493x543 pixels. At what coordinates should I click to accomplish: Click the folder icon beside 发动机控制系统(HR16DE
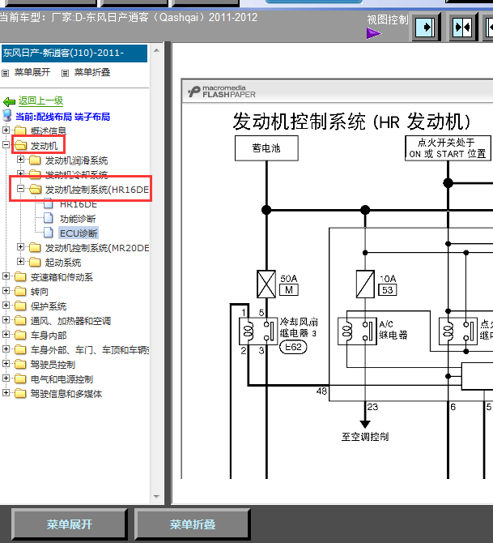pyautogui.click(x=35, y=189)
